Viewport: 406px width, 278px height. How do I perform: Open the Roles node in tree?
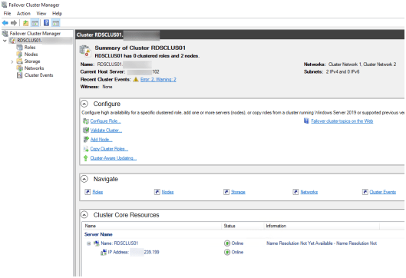(x=30, y=48)
